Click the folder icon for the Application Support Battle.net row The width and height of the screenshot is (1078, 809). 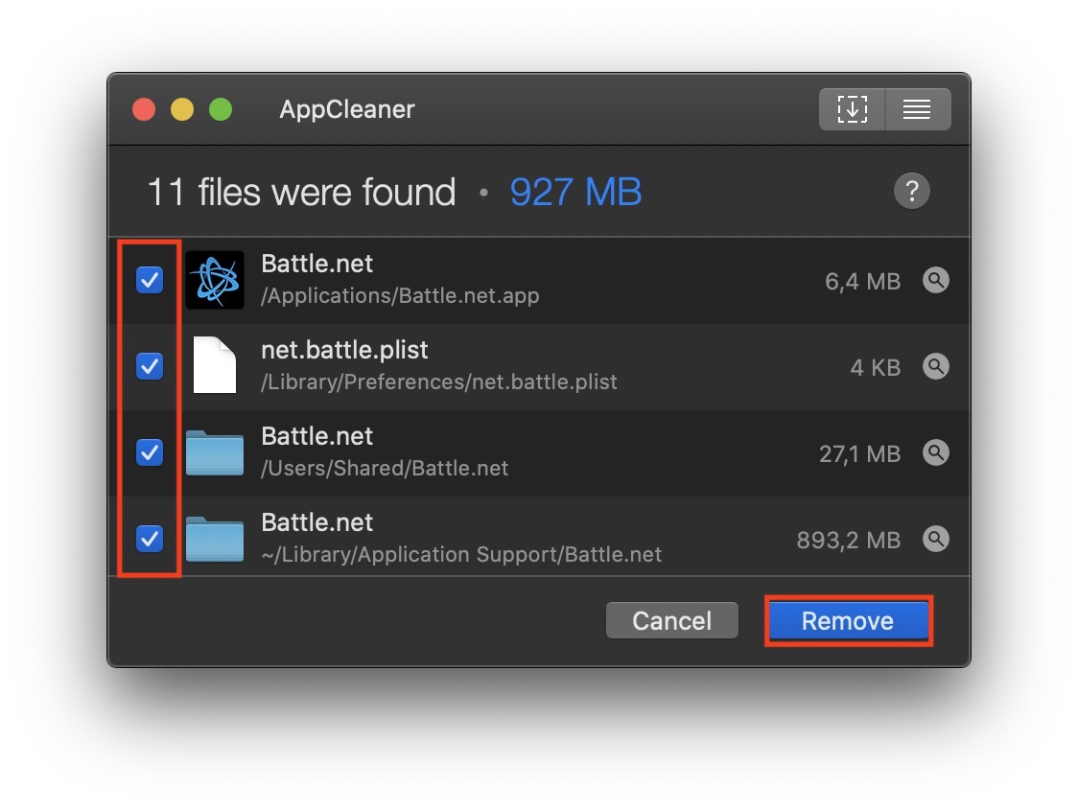click(215, 539)
